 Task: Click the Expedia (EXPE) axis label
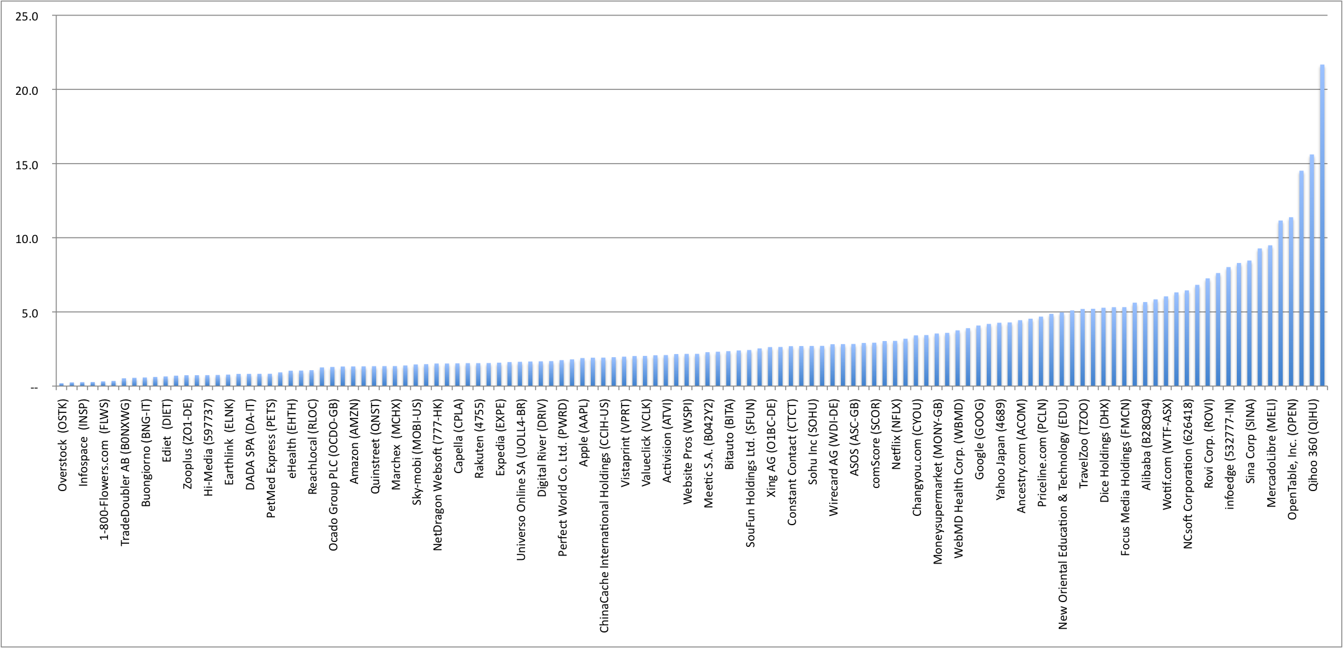(x=500, y=438)
